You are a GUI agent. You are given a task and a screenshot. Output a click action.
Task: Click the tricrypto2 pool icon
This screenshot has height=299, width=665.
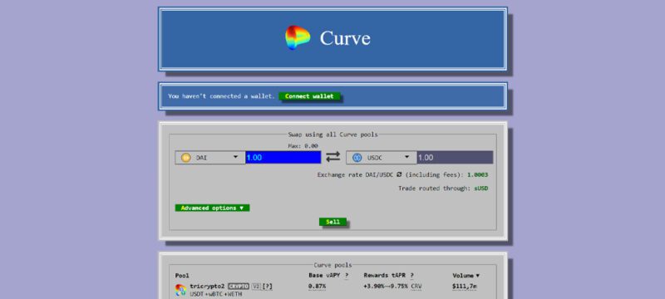(180, 290)
